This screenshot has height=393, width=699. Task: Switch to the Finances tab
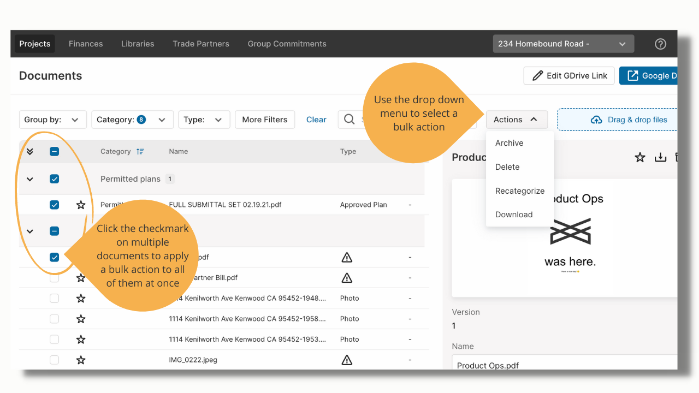click(x=86, y=44)
